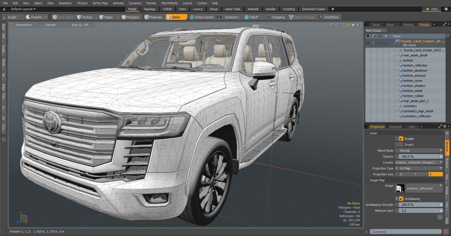Open the Geometry menu
This screenshot has width=451, height=236.
click(x=65, y=3)
